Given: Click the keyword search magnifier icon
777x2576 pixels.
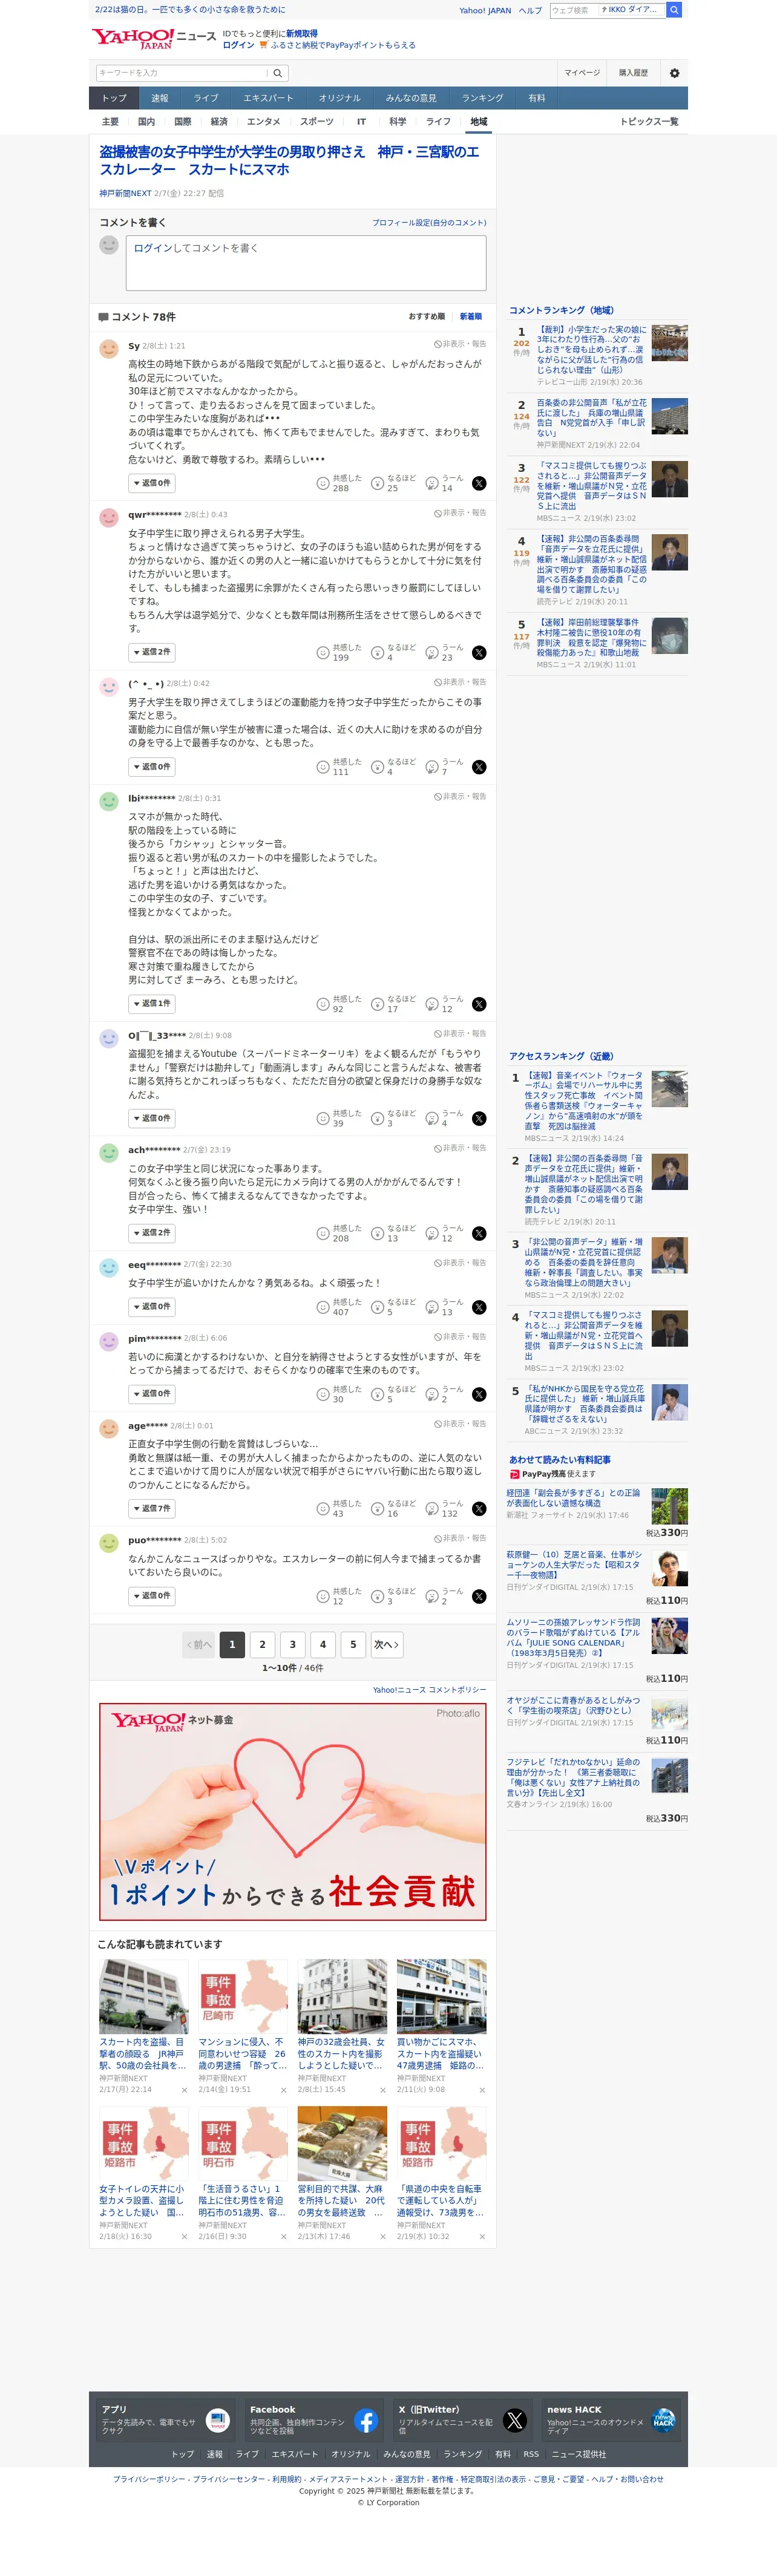Looking at the screenshot, I should pos(278,73).
